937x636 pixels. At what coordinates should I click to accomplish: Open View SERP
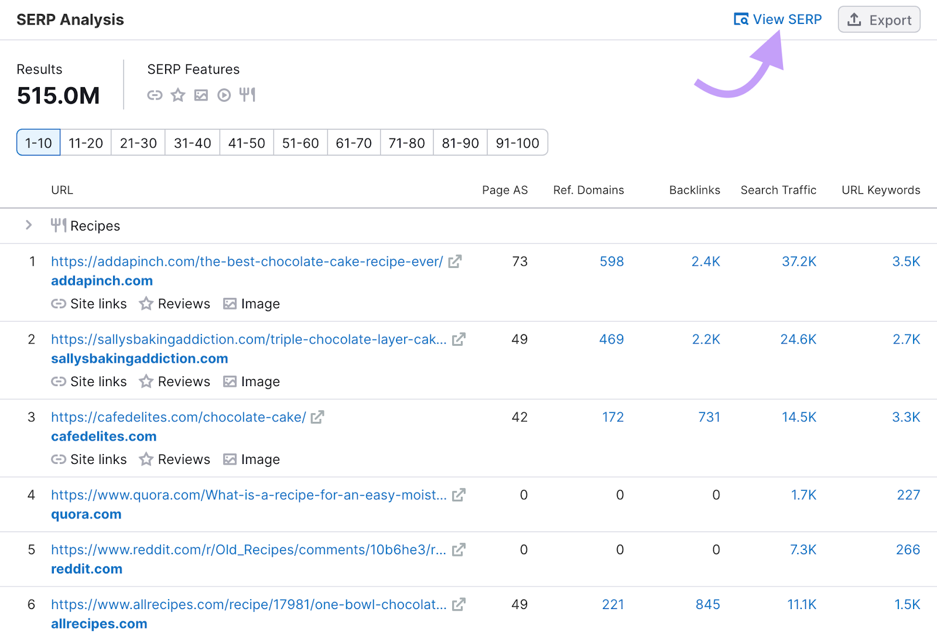point(777,19)
